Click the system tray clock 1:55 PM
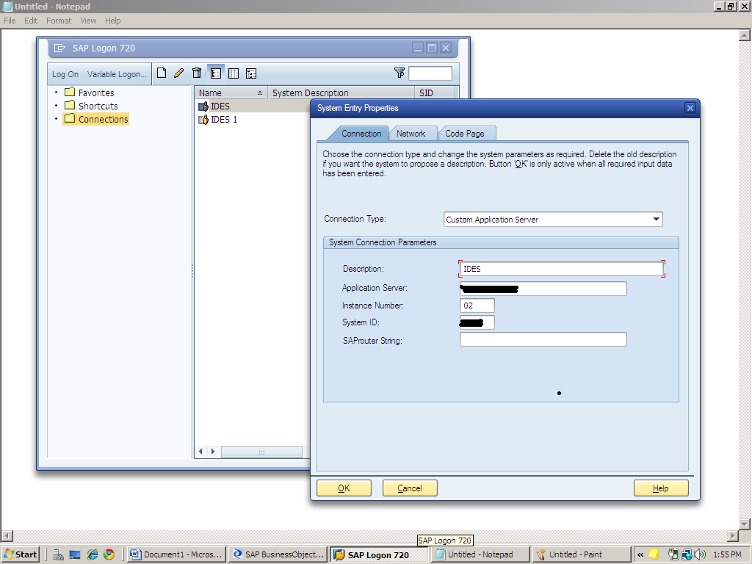 pos(727,554)
